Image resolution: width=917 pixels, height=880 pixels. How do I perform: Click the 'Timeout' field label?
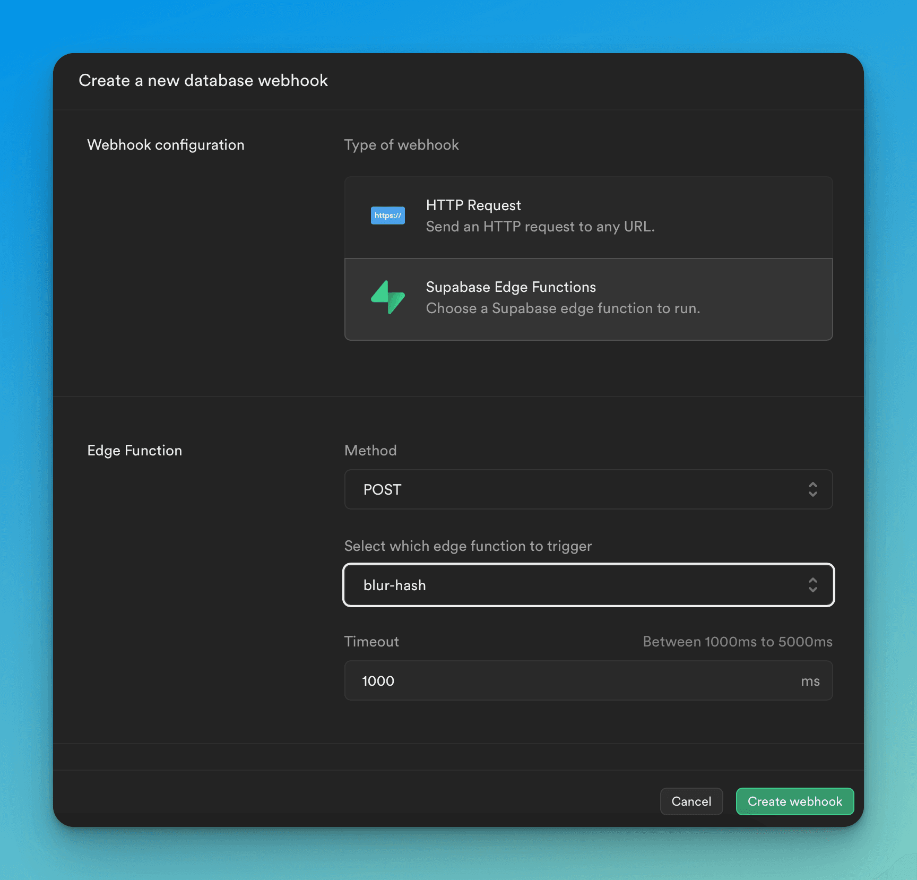pos(371,642)
